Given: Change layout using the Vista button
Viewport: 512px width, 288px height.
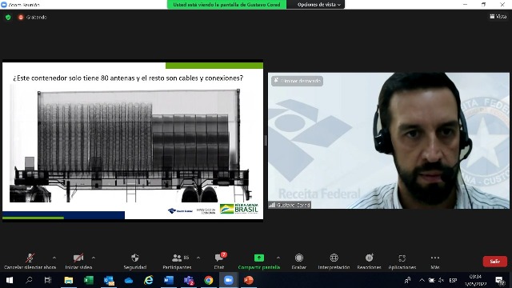Looking at the screenshot, I should [x=498, y=16].
